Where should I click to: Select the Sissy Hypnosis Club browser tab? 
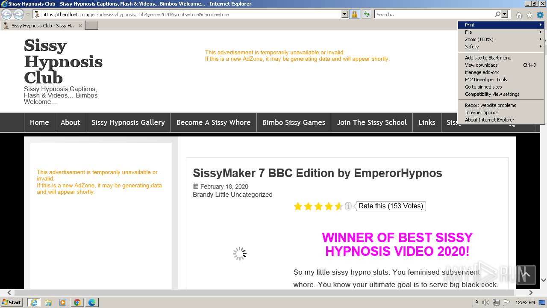[x=42, y=26]
